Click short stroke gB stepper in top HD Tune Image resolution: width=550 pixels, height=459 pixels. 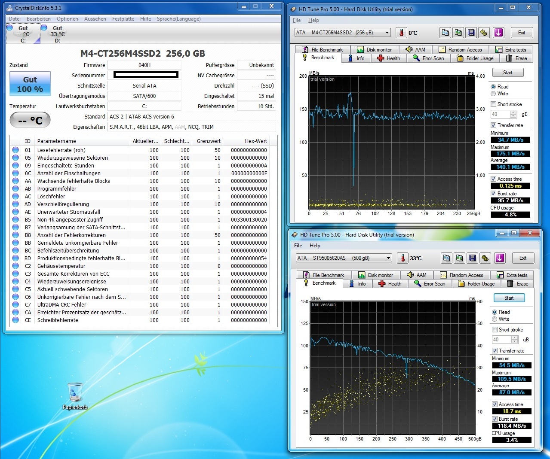click(x=513, y=114)
